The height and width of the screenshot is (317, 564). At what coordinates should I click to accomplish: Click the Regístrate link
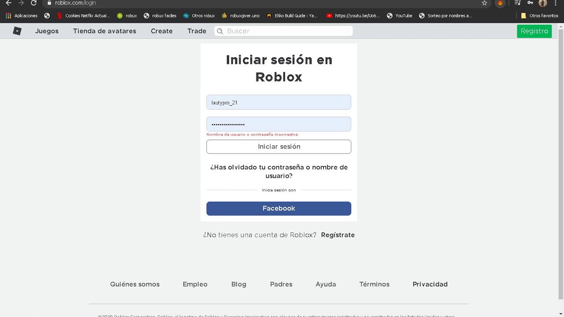coord(338,235)
